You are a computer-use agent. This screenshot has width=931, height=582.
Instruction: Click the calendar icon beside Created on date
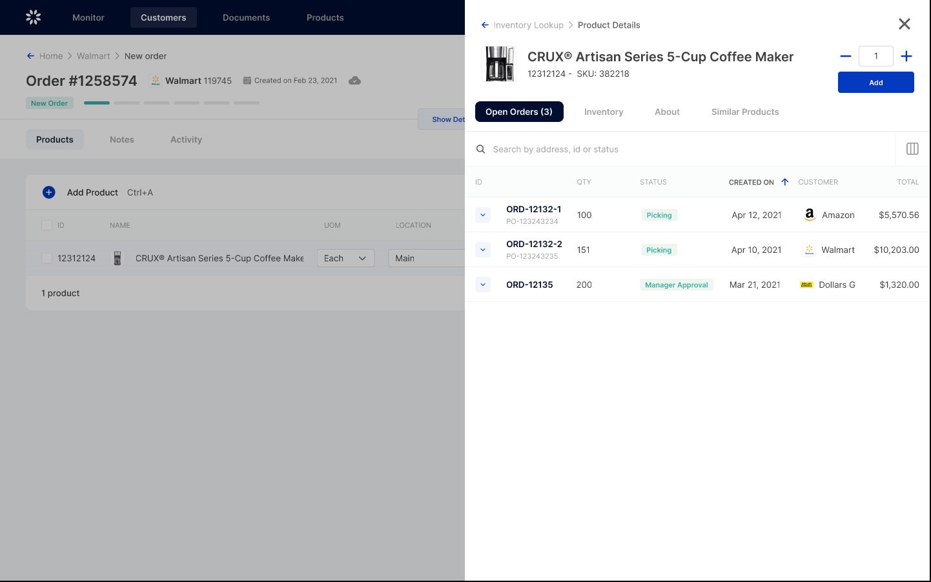click(x=247, y=80)
